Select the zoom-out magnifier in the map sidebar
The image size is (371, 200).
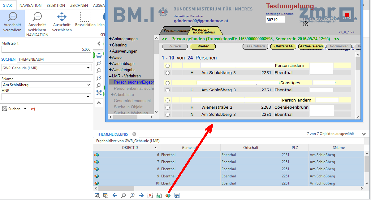pos(99,70)
